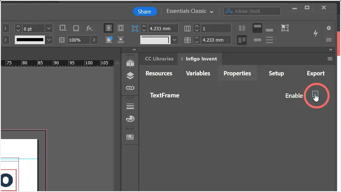Open the control panel hamburger menu
The image size is (341, 192).
tap(329, 40)
